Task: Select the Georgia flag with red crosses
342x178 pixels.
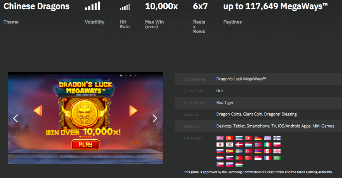Action: click(x=277, y=151)
